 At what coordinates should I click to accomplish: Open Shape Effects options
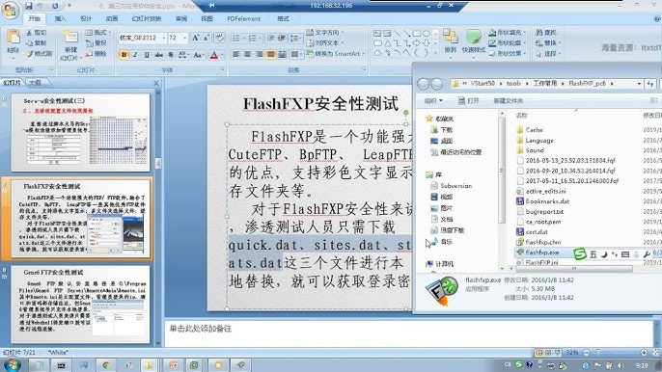coord(507,54)
